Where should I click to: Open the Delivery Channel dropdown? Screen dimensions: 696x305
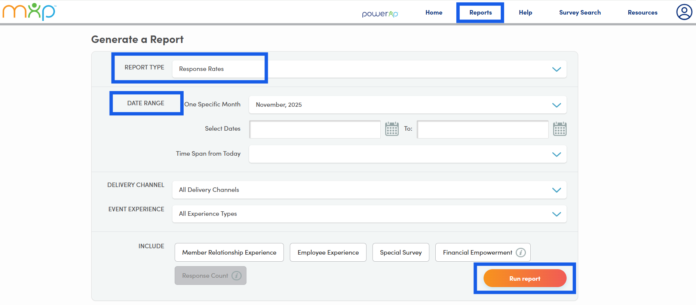(369, 190)
